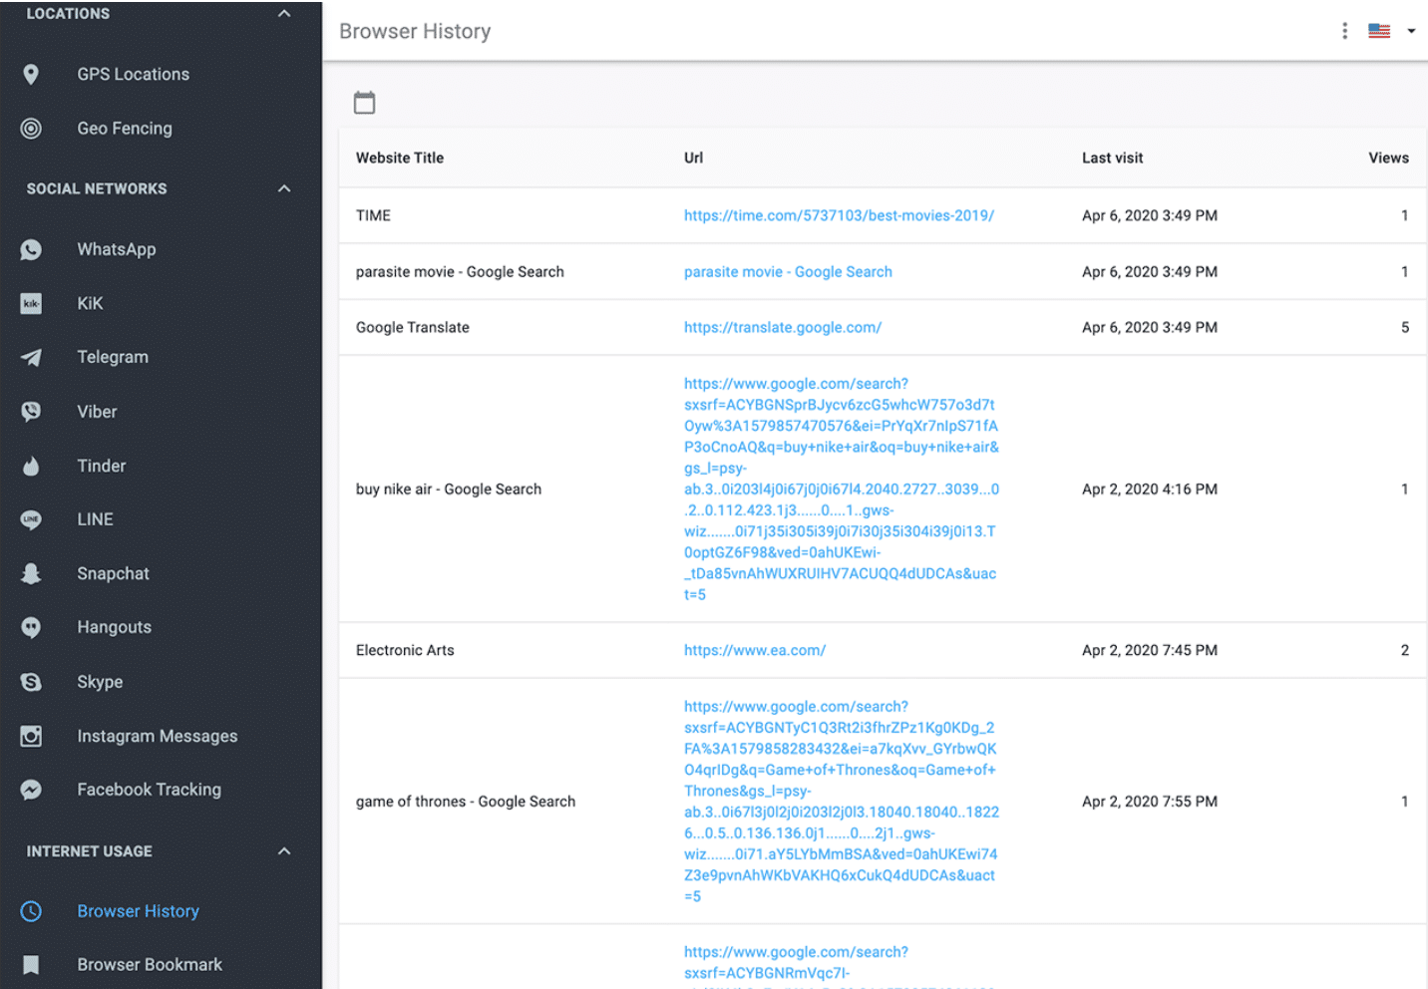The image size is (1428, 989).
Task: Select Snapchat in sidebar
Action: (x=113, y=573)
